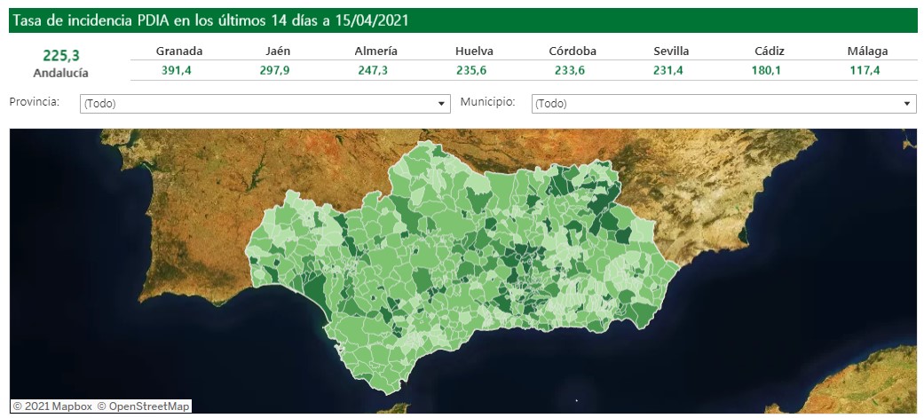The width and height of the screenshot is (924, 418).
Task: Click Granada incidence value 391,4
Action: pyautogui.click(x=177, y=71)
